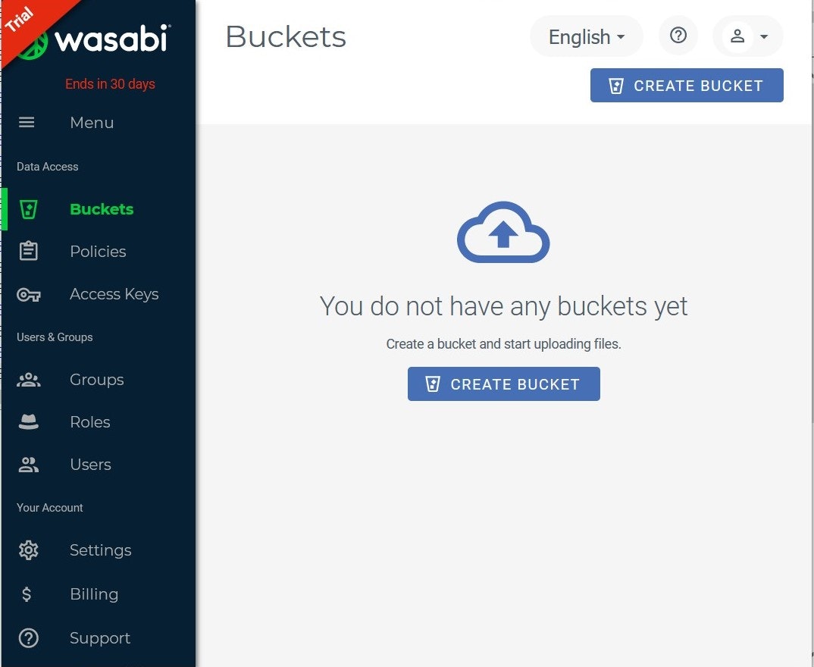Go to the Policies page
This screenshot has height=667, width=814.
pos(99,251)
